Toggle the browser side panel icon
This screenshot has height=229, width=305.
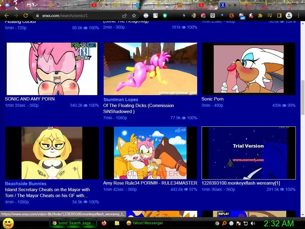279,16
